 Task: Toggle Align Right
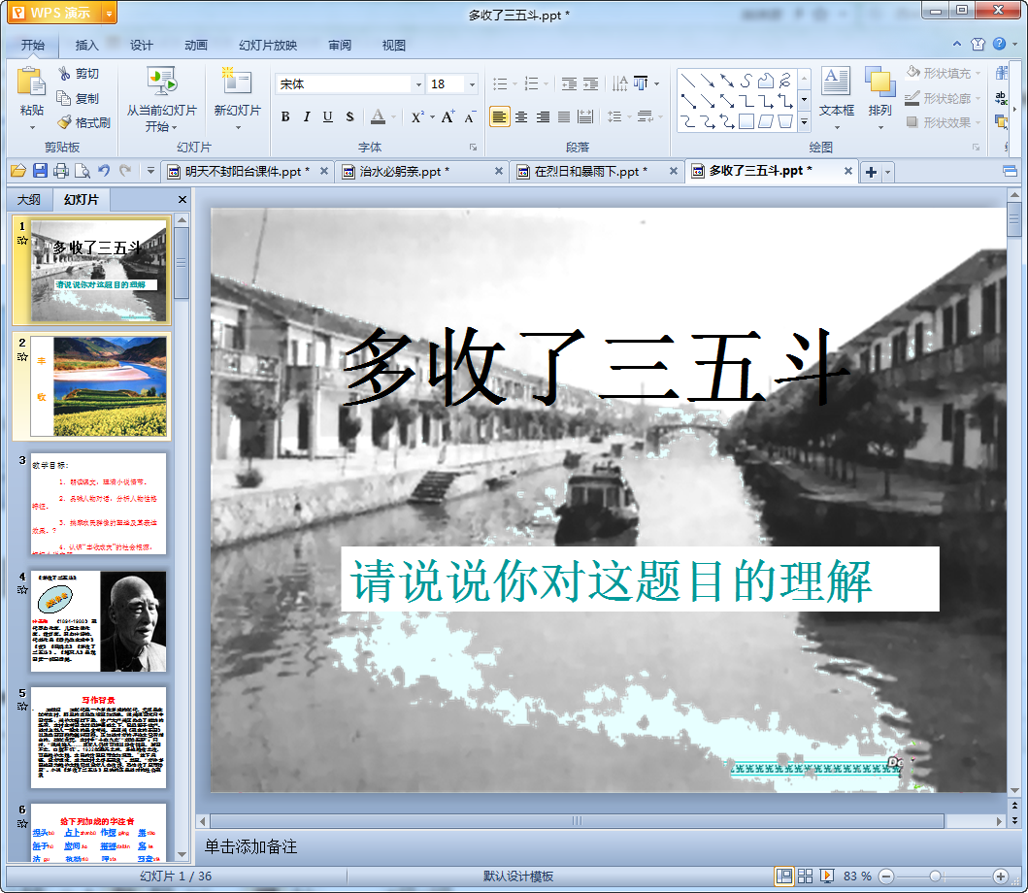[x=543, y=116]
